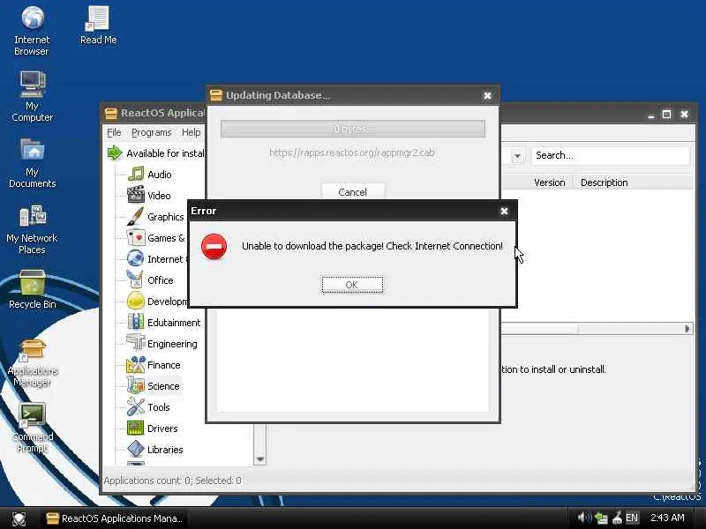Click the EN keyboard language indicator
Image resolution: width=706 pixels, height=529 pixels.
(x=632, y=518)
